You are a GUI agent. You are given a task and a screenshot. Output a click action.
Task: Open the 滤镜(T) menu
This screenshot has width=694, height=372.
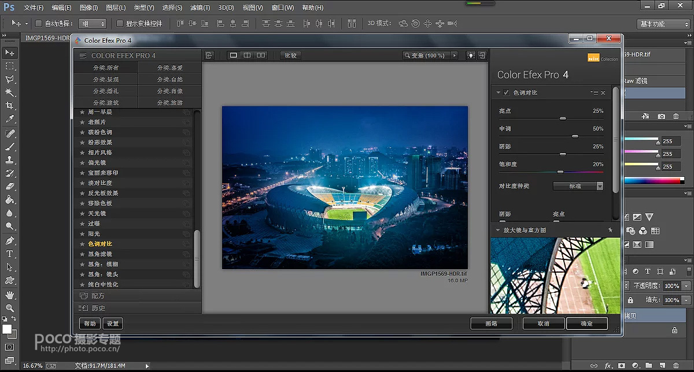(200, 8)
